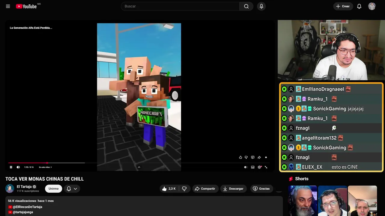Open the notification preferences bell dropdown
This screenshot has height=216, width=385.
[x=72, y=189]
